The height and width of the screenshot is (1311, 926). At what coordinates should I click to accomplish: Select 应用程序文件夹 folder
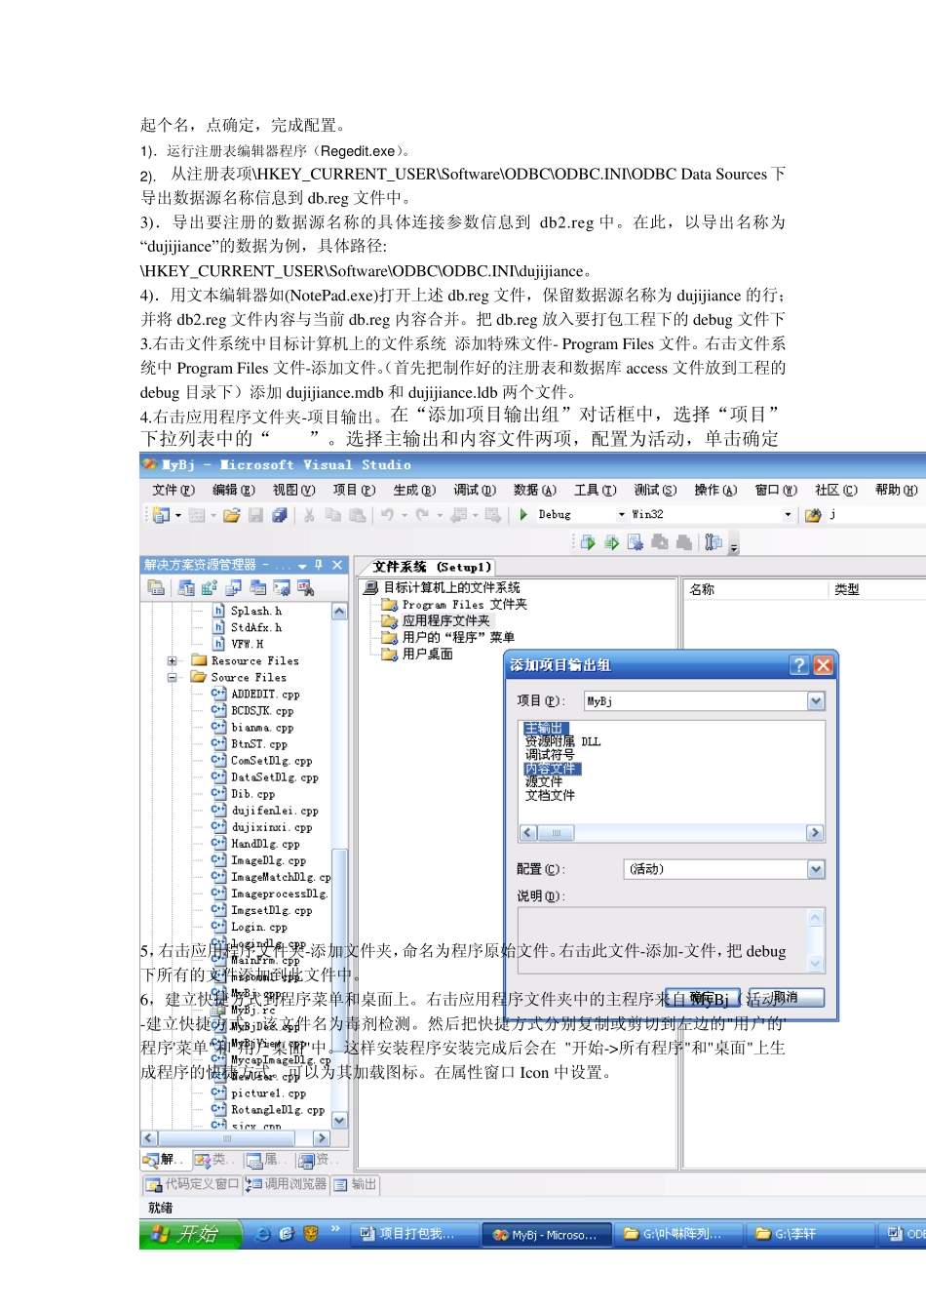tap(446, 620)
